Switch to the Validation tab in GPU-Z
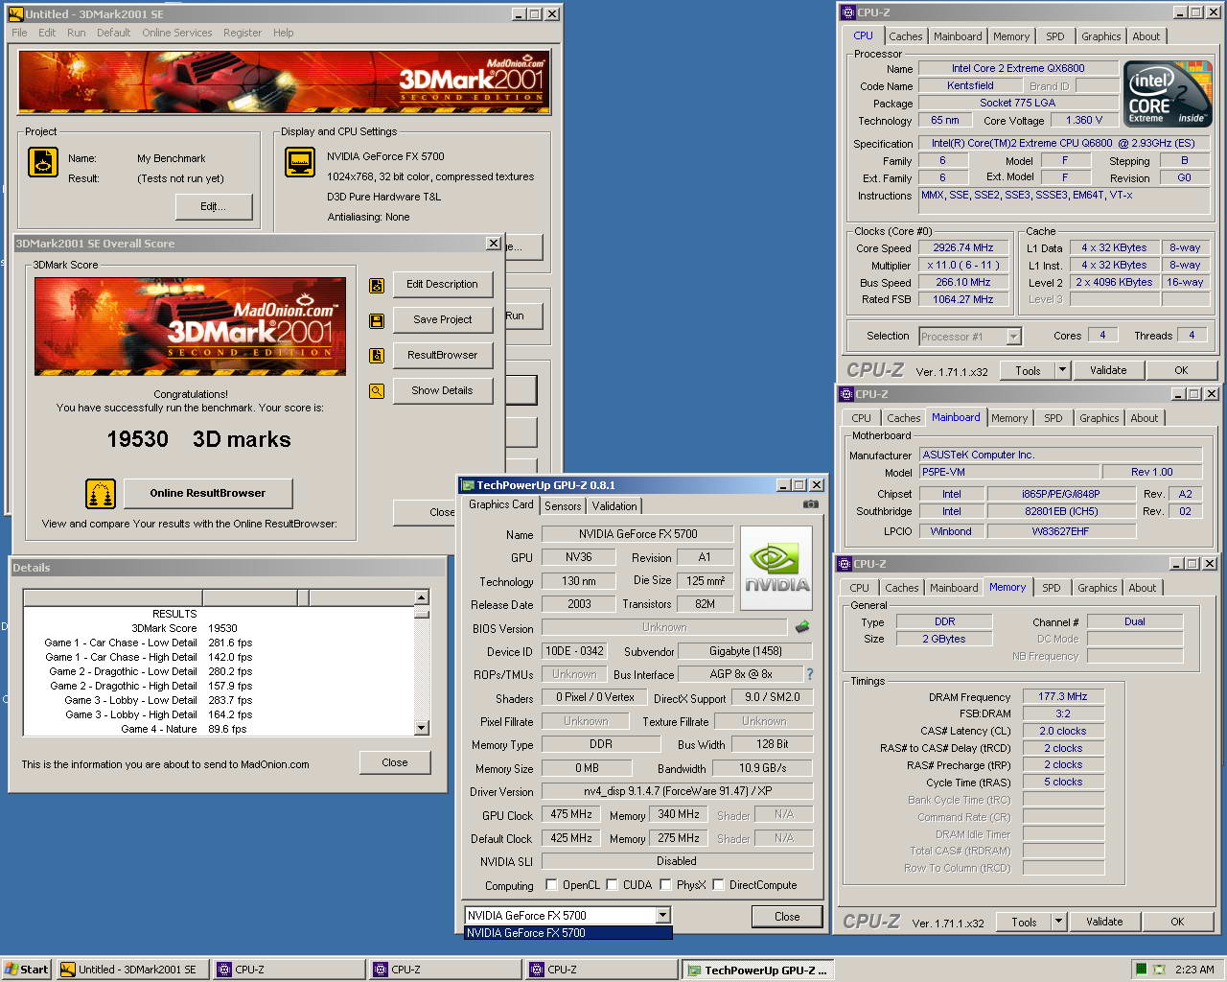Screen dimensions: 1227x982 tap(614, 506)
